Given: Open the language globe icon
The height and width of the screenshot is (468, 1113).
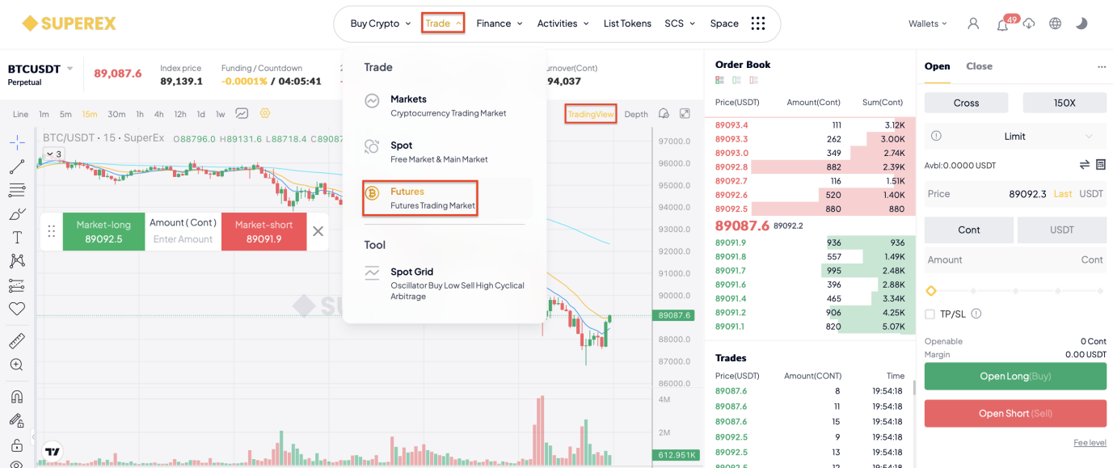Looking at the screenshot, I should point(1055,23).
